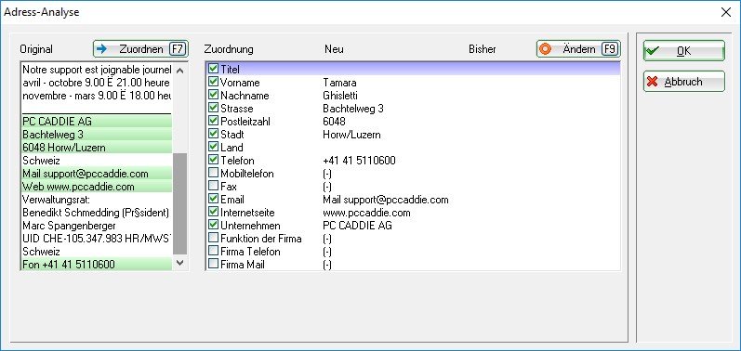This screenshot has width=741, height=351.
Task: Toggle the Strasse checkbox
Action: point(214,108)
